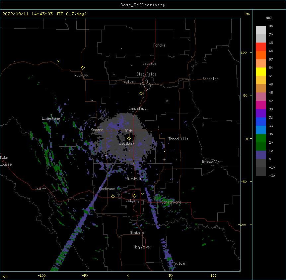Viewport: 286px width, 280px height.
Task: Click the 80 value on the dBZ legend
Action: 271,26
